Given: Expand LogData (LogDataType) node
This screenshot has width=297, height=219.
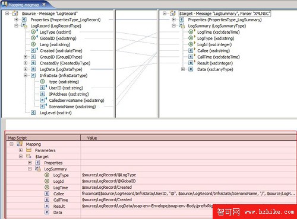Looking at the screenshot, I should coord(26,69).
